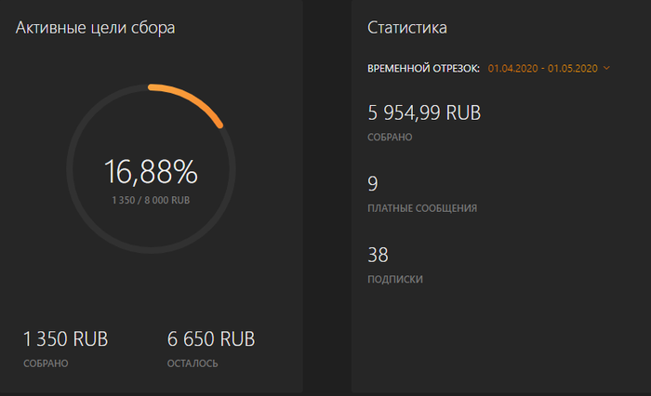Click the 1 350 RUB collected amount
Viewport: 651px width, 396px height.
[65, 338]
